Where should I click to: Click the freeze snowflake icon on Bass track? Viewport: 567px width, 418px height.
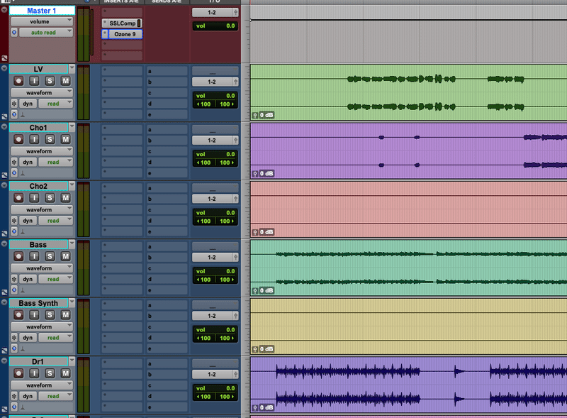[14, 280]
